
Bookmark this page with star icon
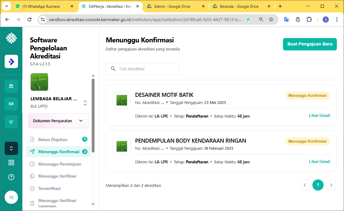point(271,19)
